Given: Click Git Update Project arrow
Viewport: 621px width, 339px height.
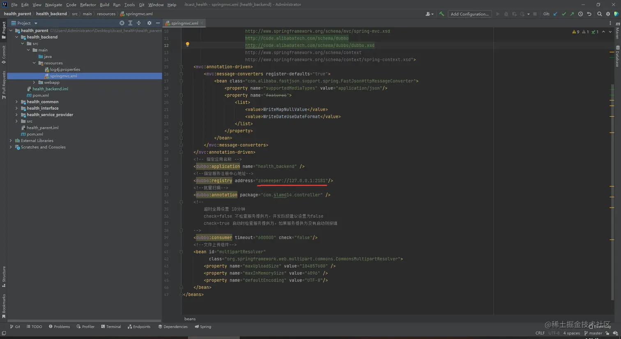Looking at the screenshot, I should (555, 14).
